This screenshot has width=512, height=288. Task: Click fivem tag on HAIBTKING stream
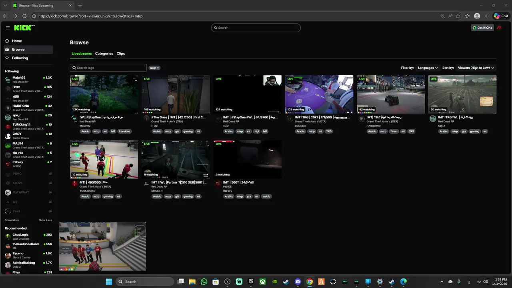click(394, 131)
